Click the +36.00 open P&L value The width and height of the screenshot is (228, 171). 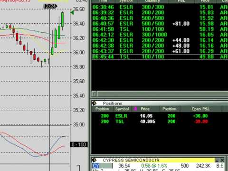tap(200, 116)
